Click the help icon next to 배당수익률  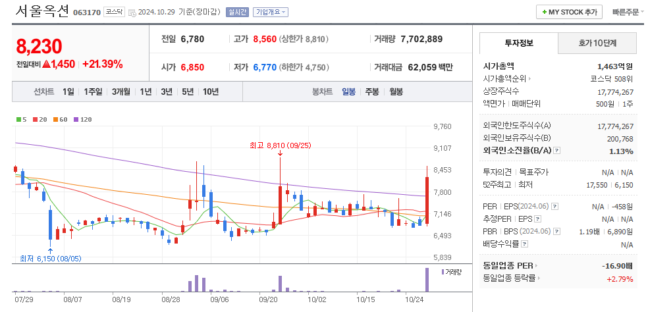tap(525, 244)
